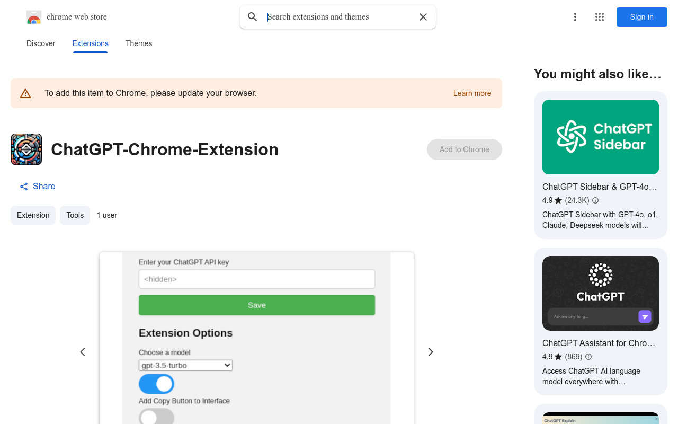Click the purple send icon in ChatGPT card
The width and height of the screenshot is (678, 424).
pyautogui.click(x=645, y=316)
